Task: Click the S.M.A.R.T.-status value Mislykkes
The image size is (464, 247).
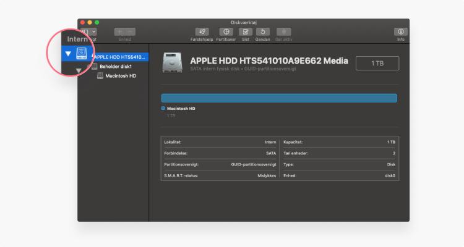Action: tap(267, 176)
